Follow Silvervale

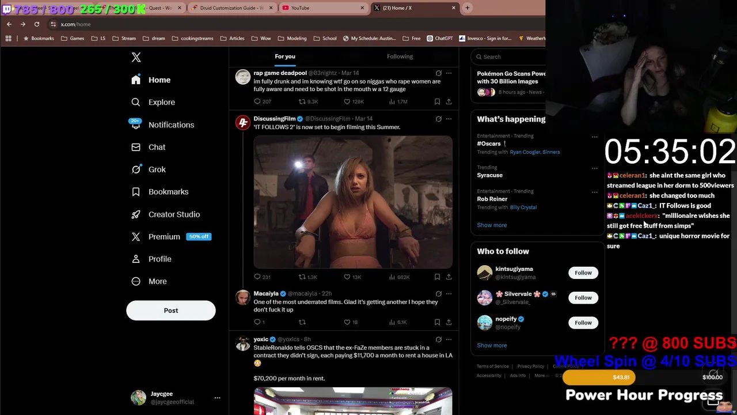pos(583,297)
